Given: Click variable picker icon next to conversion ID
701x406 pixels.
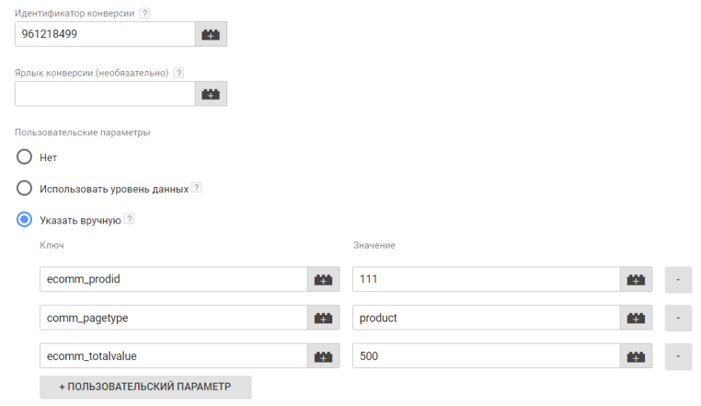Looking at the screenshot, I should [x=211, y=34].
